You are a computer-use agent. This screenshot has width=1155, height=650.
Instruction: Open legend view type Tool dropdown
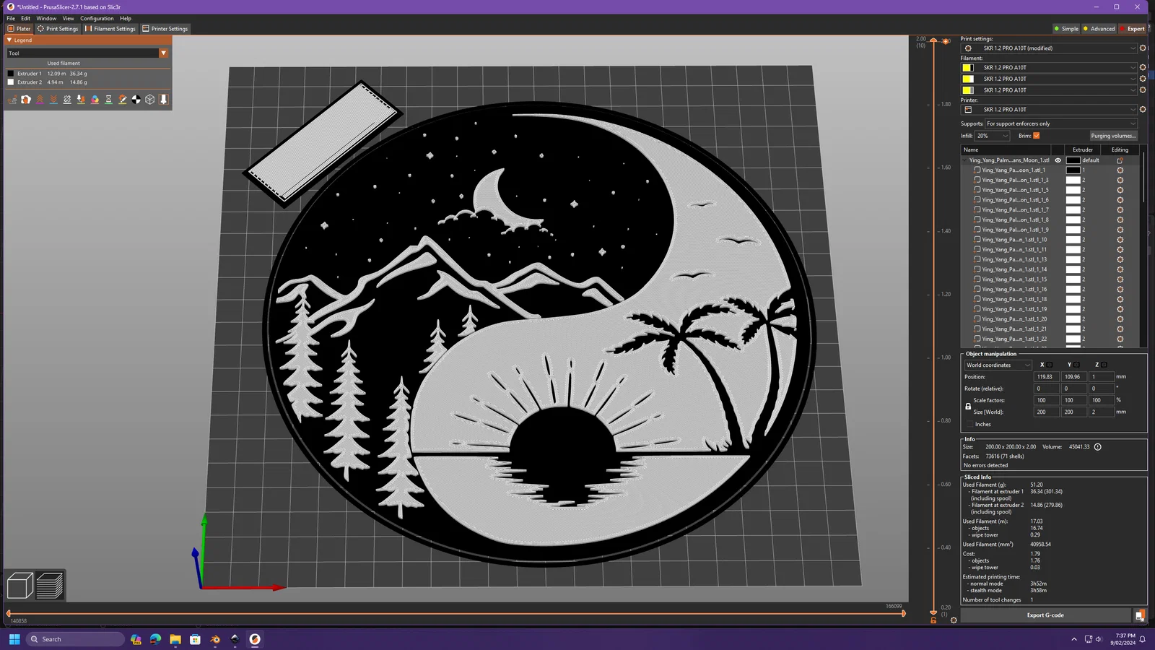pos(88,53)
